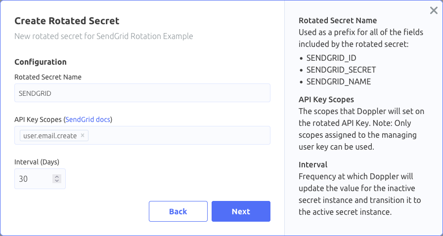Image resolution: width=443 pixels, height=236 pixels.
Task: Select the user.email.create scope tag text
Action: point(50,135)
